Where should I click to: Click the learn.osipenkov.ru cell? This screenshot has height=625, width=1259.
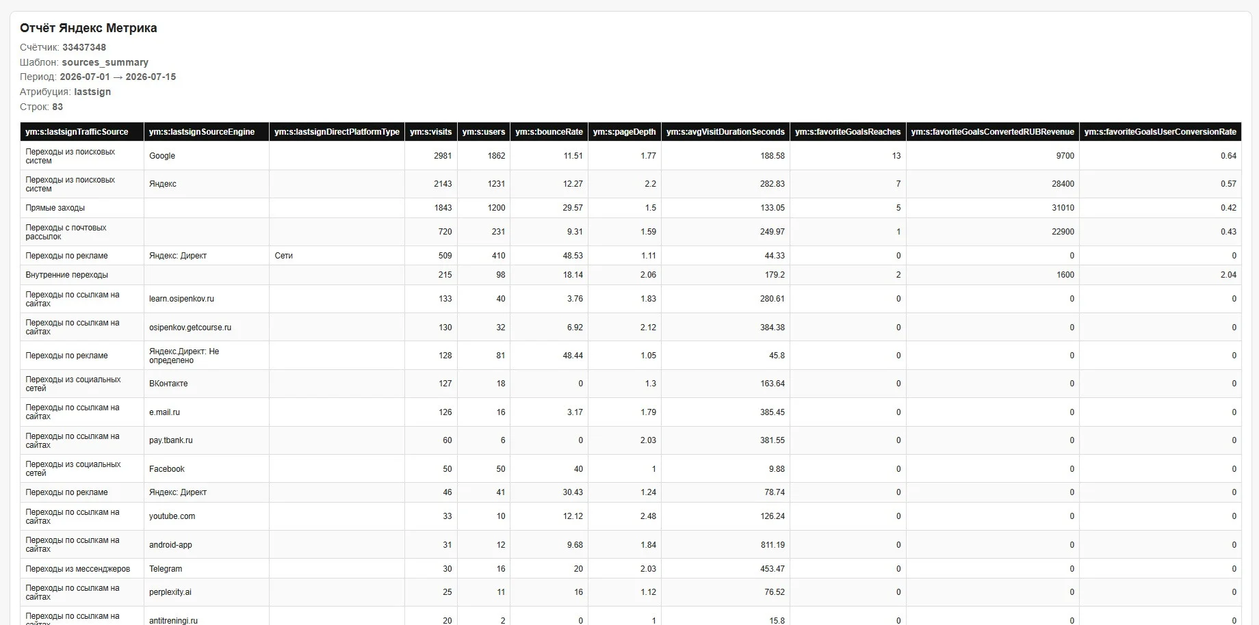tap(207, 299)
